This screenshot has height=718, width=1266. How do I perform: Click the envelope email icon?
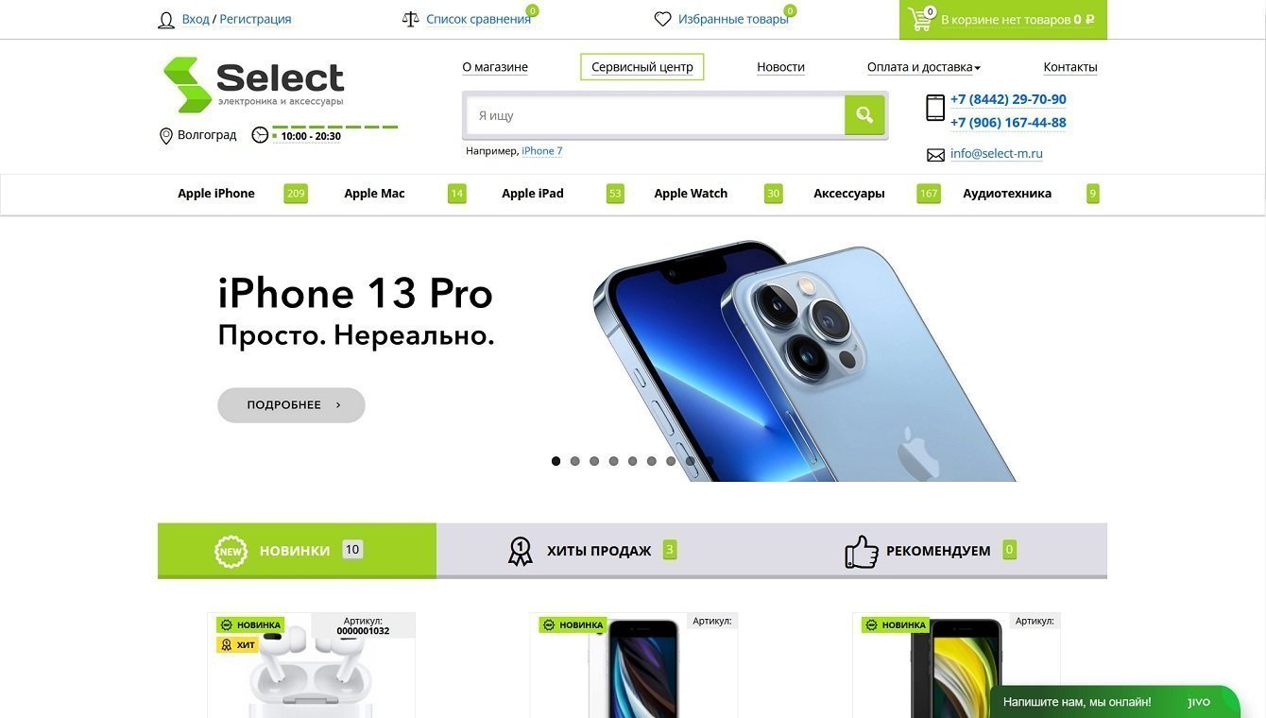click(935, 155)
